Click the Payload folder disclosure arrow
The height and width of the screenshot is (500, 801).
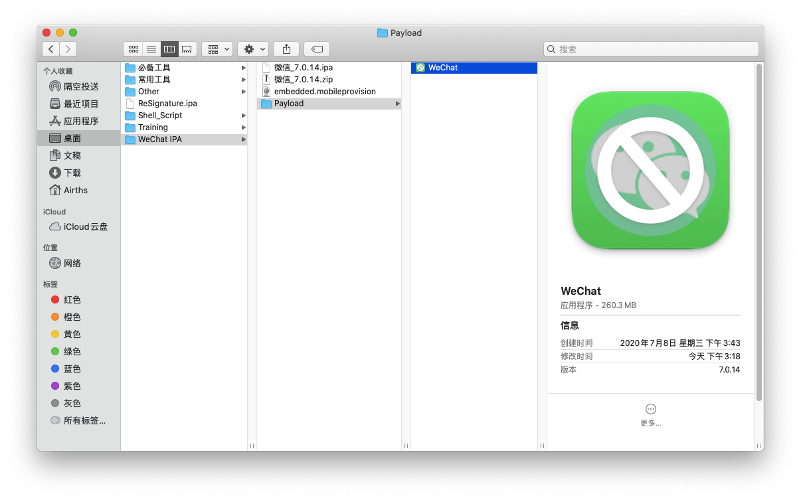click(x=398, y=104)
